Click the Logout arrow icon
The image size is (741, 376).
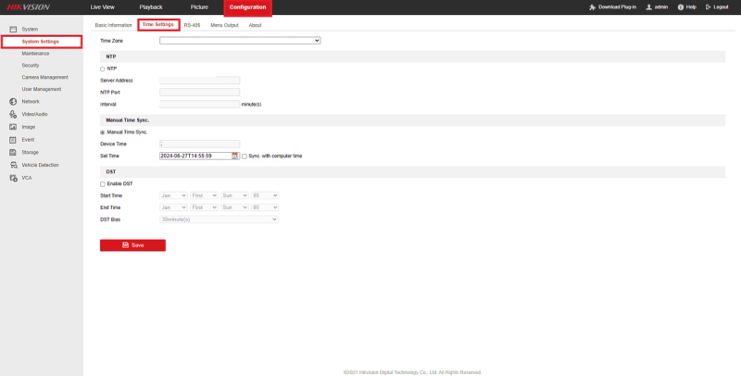(x=708, y=7)
